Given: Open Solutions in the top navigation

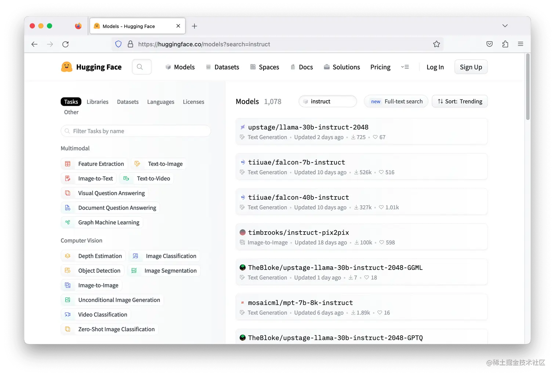Looking at the screenshot, I should (x=342, y=67).
